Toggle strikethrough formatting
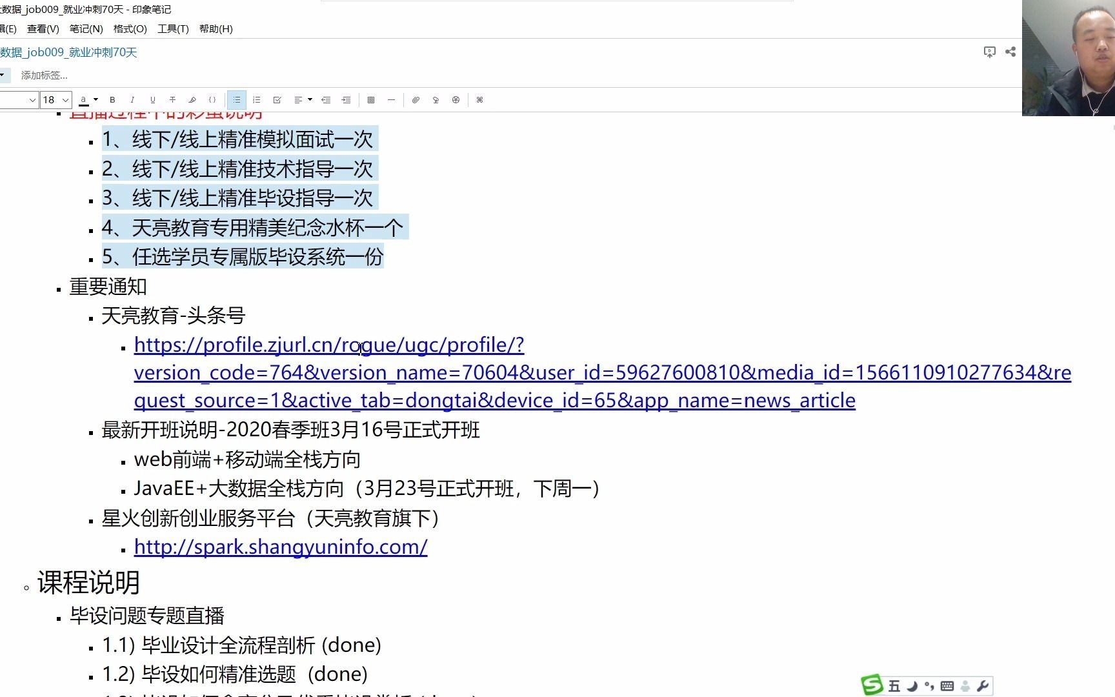This screenshot has width=1115, height=697. tap(172, 100)
